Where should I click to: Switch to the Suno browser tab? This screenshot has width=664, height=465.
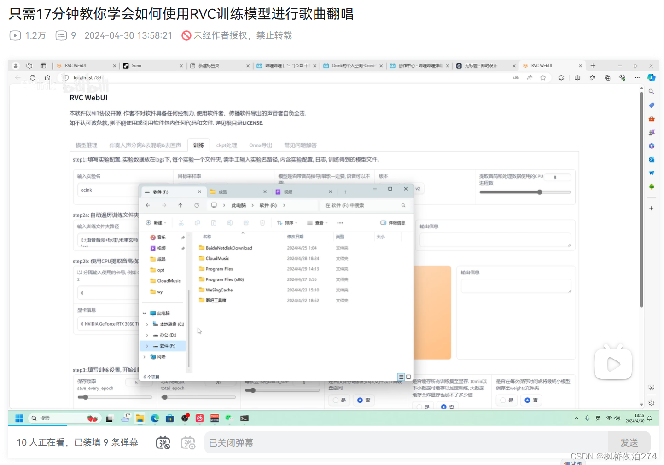(153, 66)
